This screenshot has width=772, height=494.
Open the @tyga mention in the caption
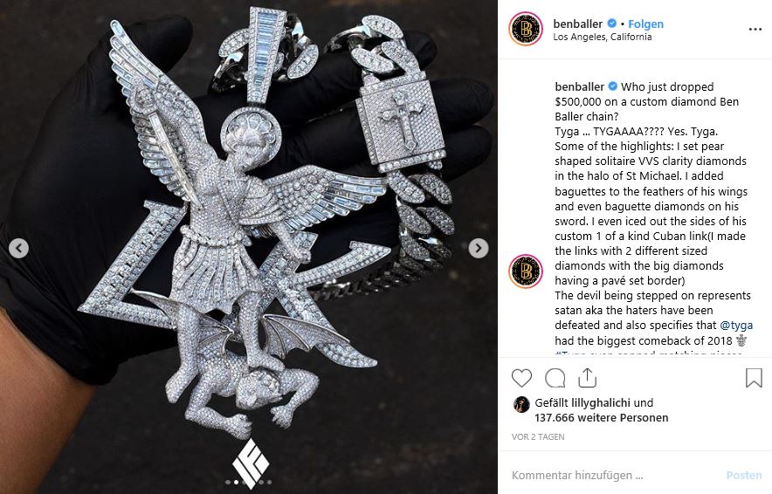[x=736, y=326]
